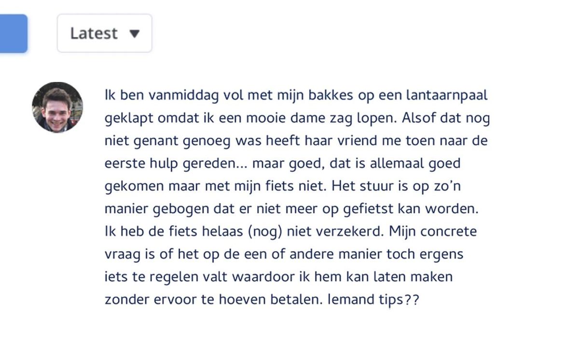Click the phrase "Mijn concrete" in the post

pyautogui.click(x=433, y=232)
